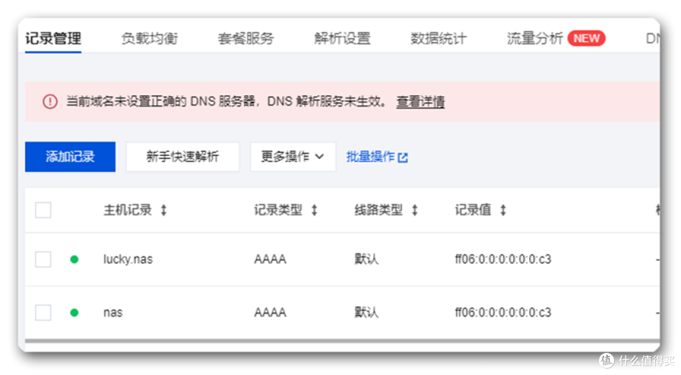This screenshot has width=681, height=375.
Task: Switch to 流量分析 tab
Action: (x=535, y=39)
